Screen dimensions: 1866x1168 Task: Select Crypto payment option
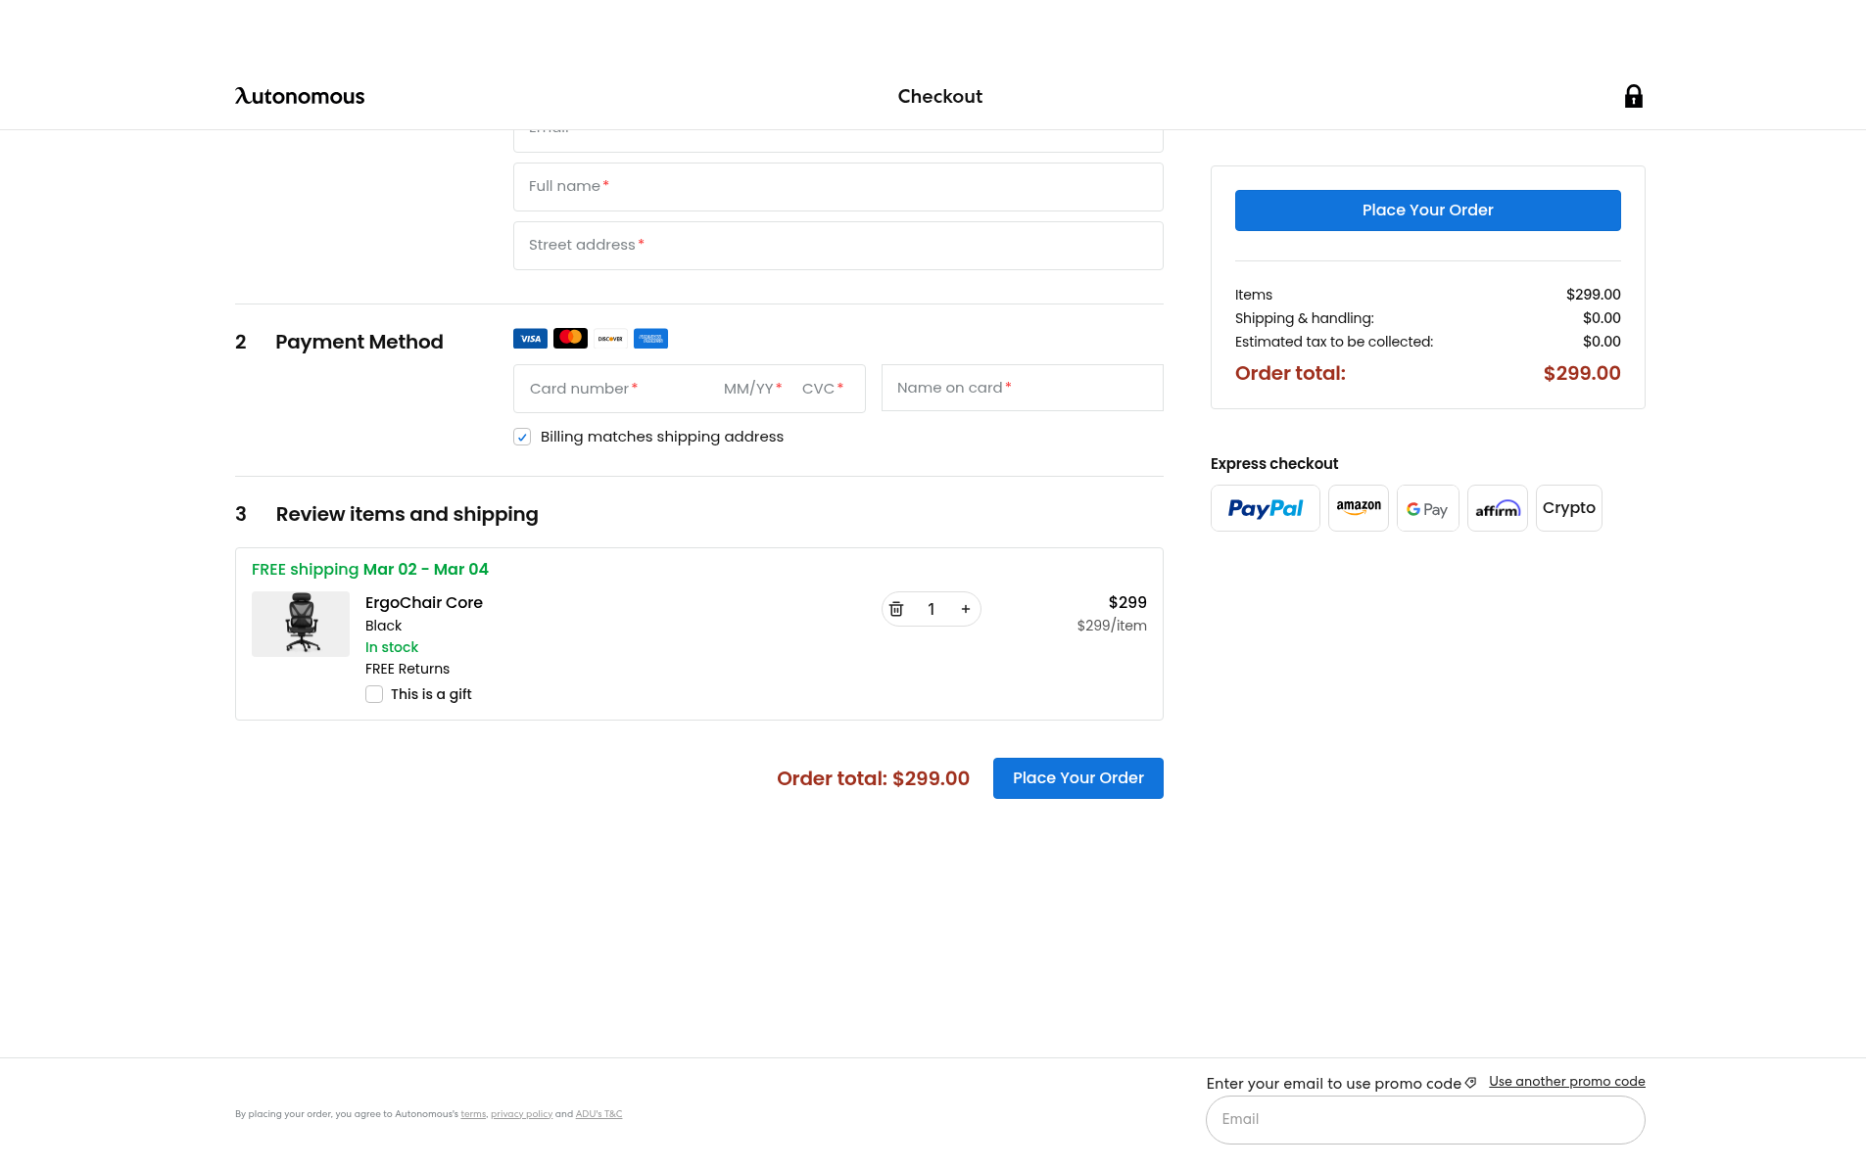coord(1568,508)
